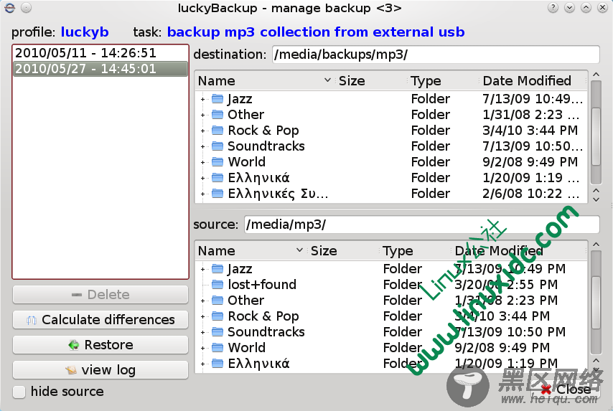The width and height of the screenshot is (613, 411).
Task: Sort source list by Size column header
Action: (x=343, y=251)
